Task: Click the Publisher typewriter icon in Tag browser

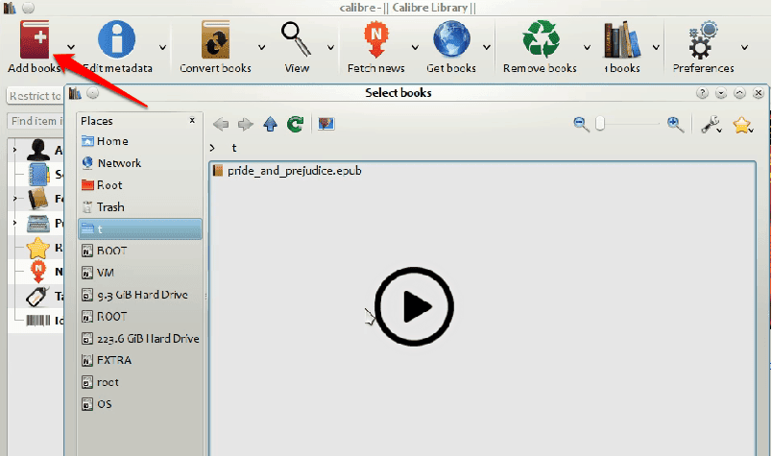Action: click(x=37, y=223)
